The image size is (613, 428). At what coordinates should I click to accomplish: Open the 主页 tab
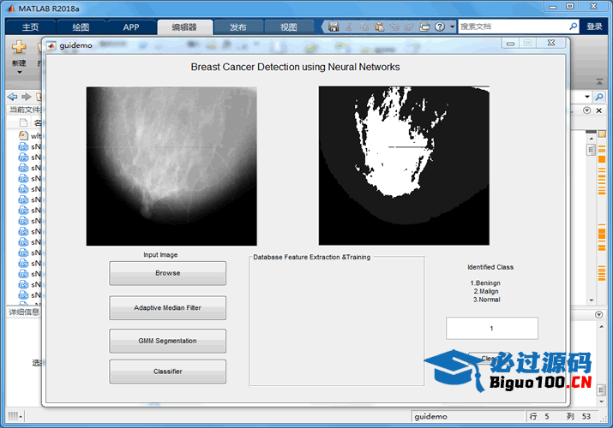coord(31,27)
